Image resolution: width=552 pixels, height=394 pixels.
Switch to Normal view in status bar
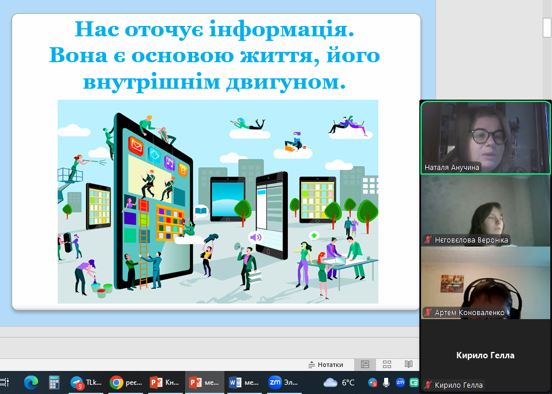[365, 364]
